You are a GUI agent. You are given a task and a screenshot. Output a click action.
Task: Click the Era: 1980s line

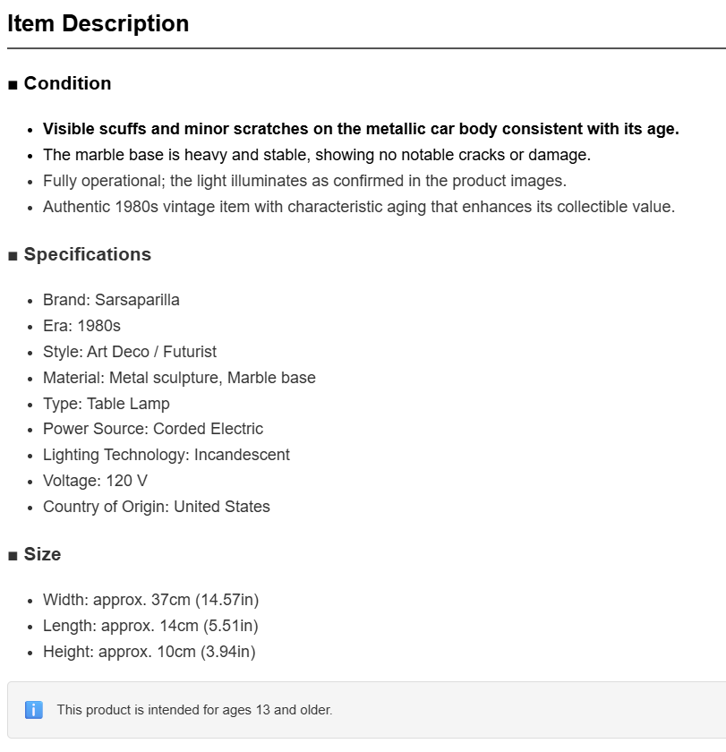(82, 326)
